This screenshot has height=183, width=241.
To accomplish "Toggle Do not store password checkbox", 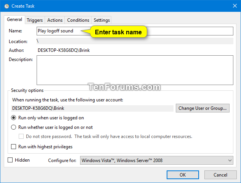I will [x=21, y=136].
